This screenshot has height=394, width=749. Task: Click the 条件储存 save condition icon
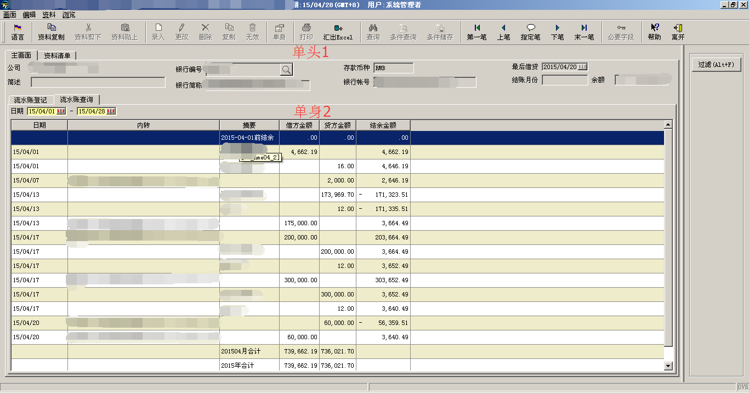[x=440, y=32]
